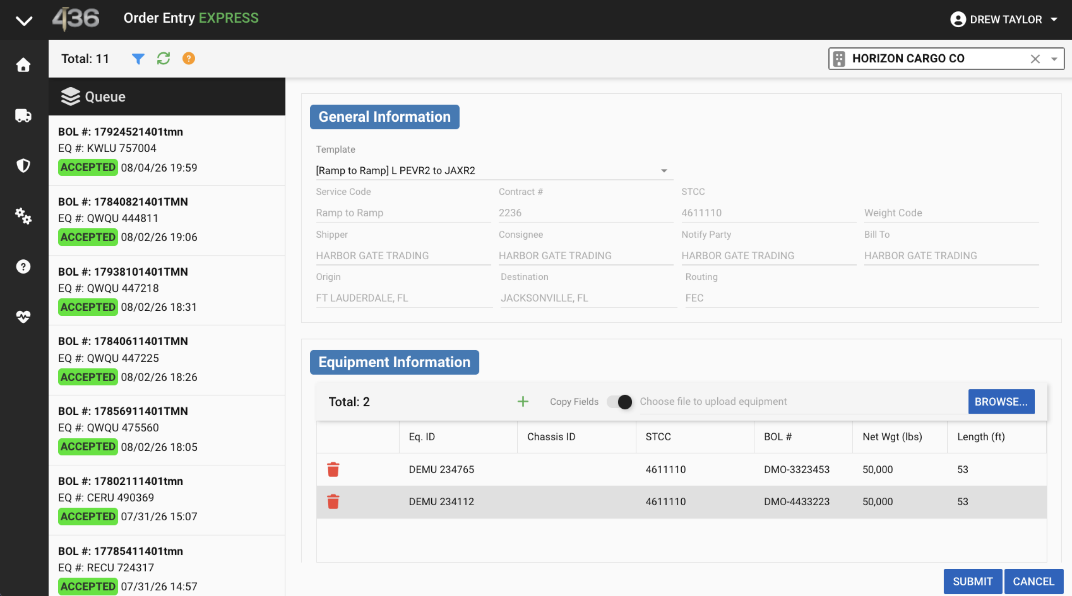Screen dimensions: 1072x596
Task: Click the equipment file upload field
Action: (803, 402)
